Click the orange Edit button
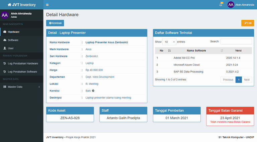The height and width of the screenshot is (142, 257). (x=248, y=23)
